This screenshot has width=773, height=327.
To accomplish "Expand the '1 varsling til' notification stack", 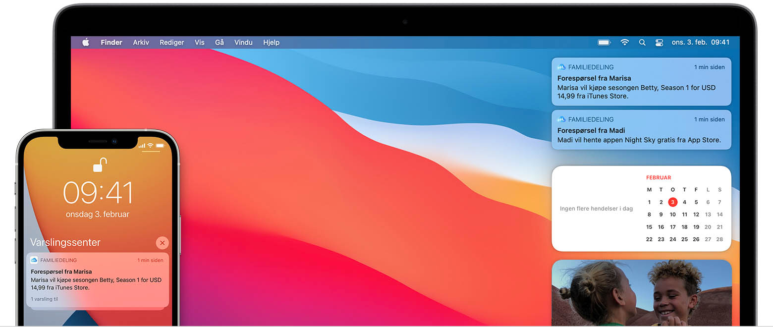I will coord(45,299).
